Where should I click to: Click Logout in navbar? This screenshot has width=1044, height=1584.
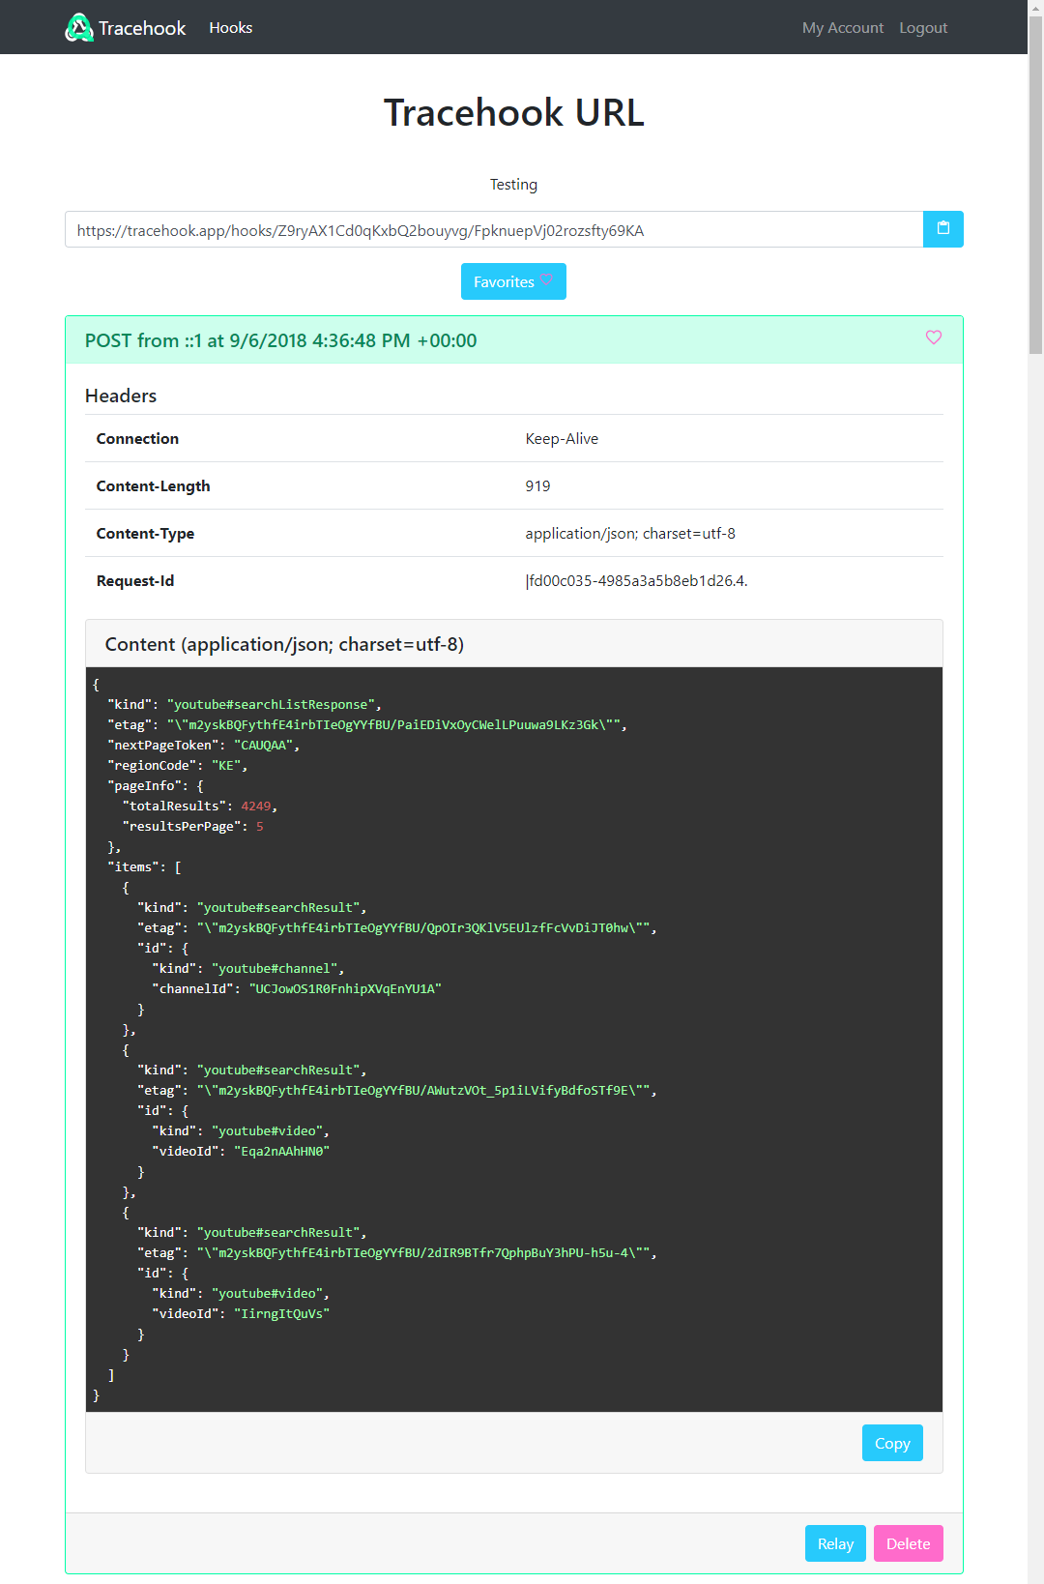923,28
